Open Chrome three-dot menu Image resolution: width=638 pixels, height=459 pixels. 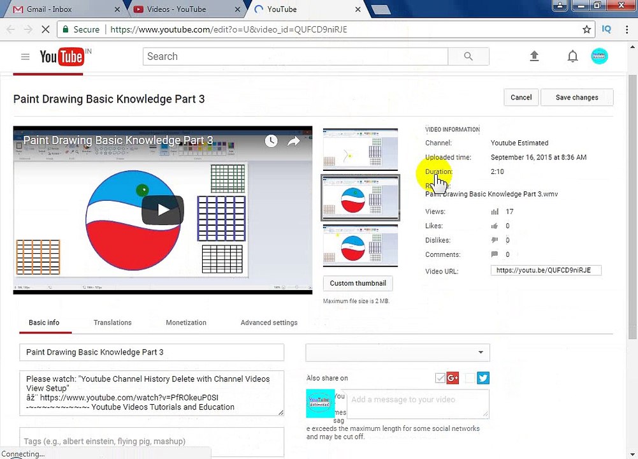pyautogui.click(x=627, y=29)
